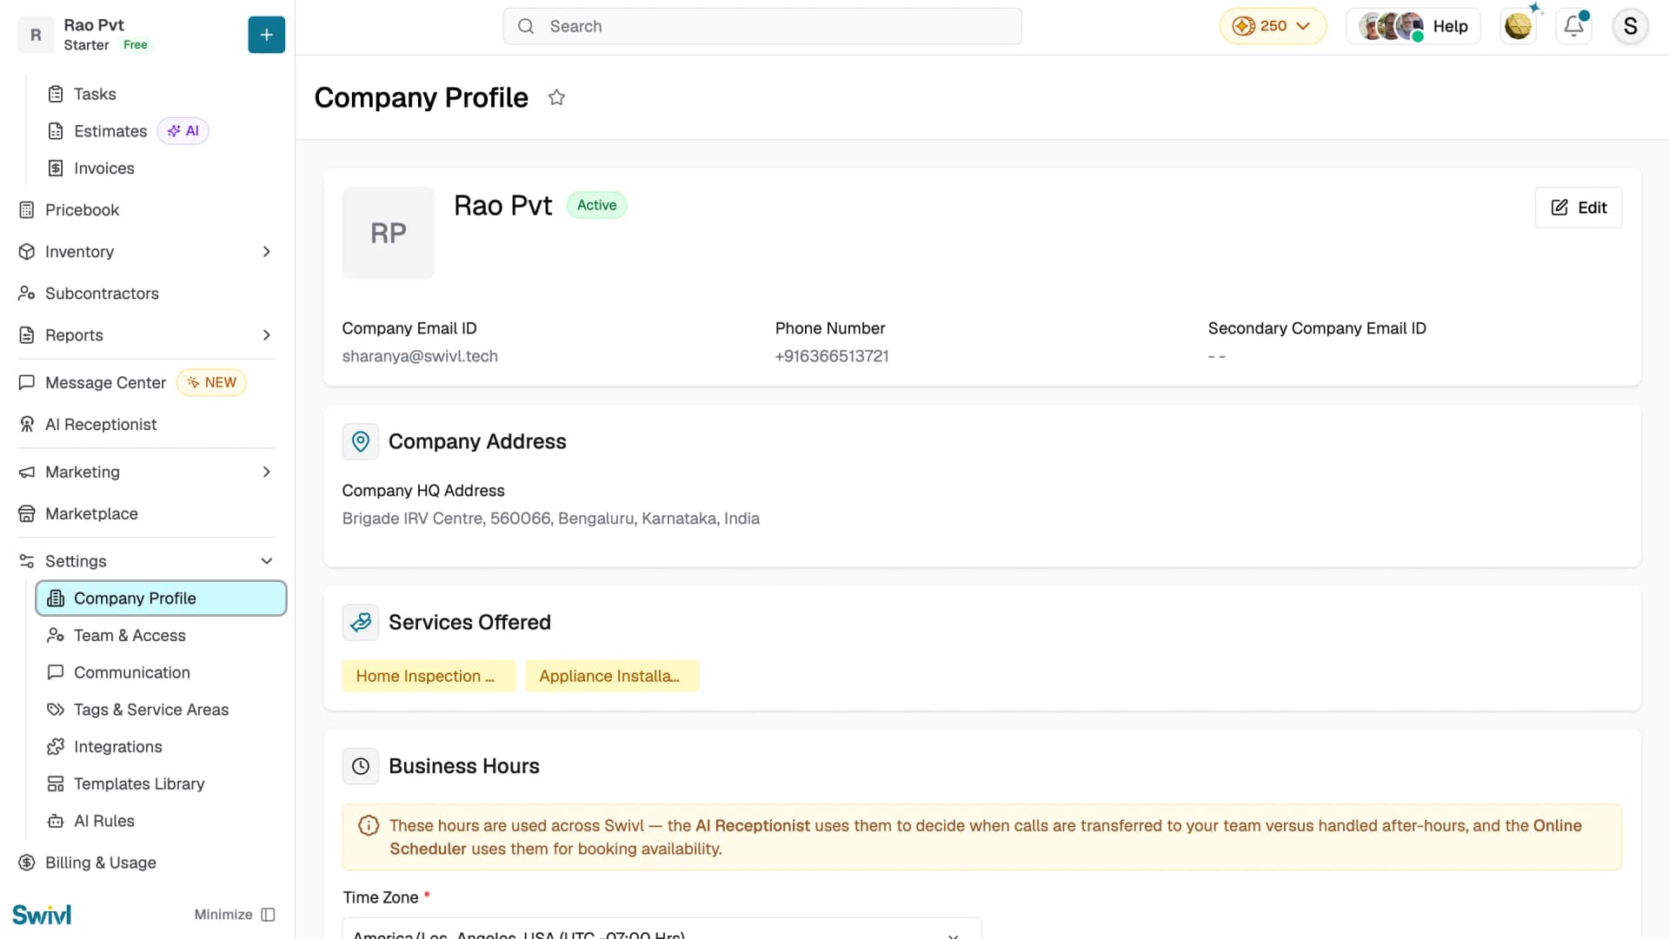Expand the Marketing submenu chevron

tap(266, 473)
